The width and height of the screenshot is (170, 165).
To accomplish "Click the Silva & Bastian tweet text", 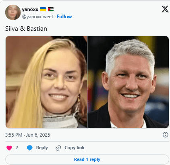I will [26, 29].
